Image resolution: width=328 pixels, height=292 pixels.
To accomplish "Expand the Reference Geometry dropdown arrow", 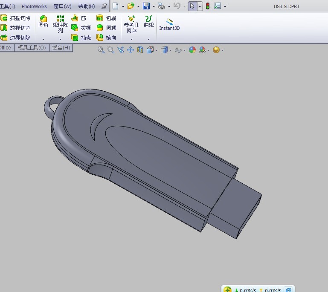I will click(131, 39).
